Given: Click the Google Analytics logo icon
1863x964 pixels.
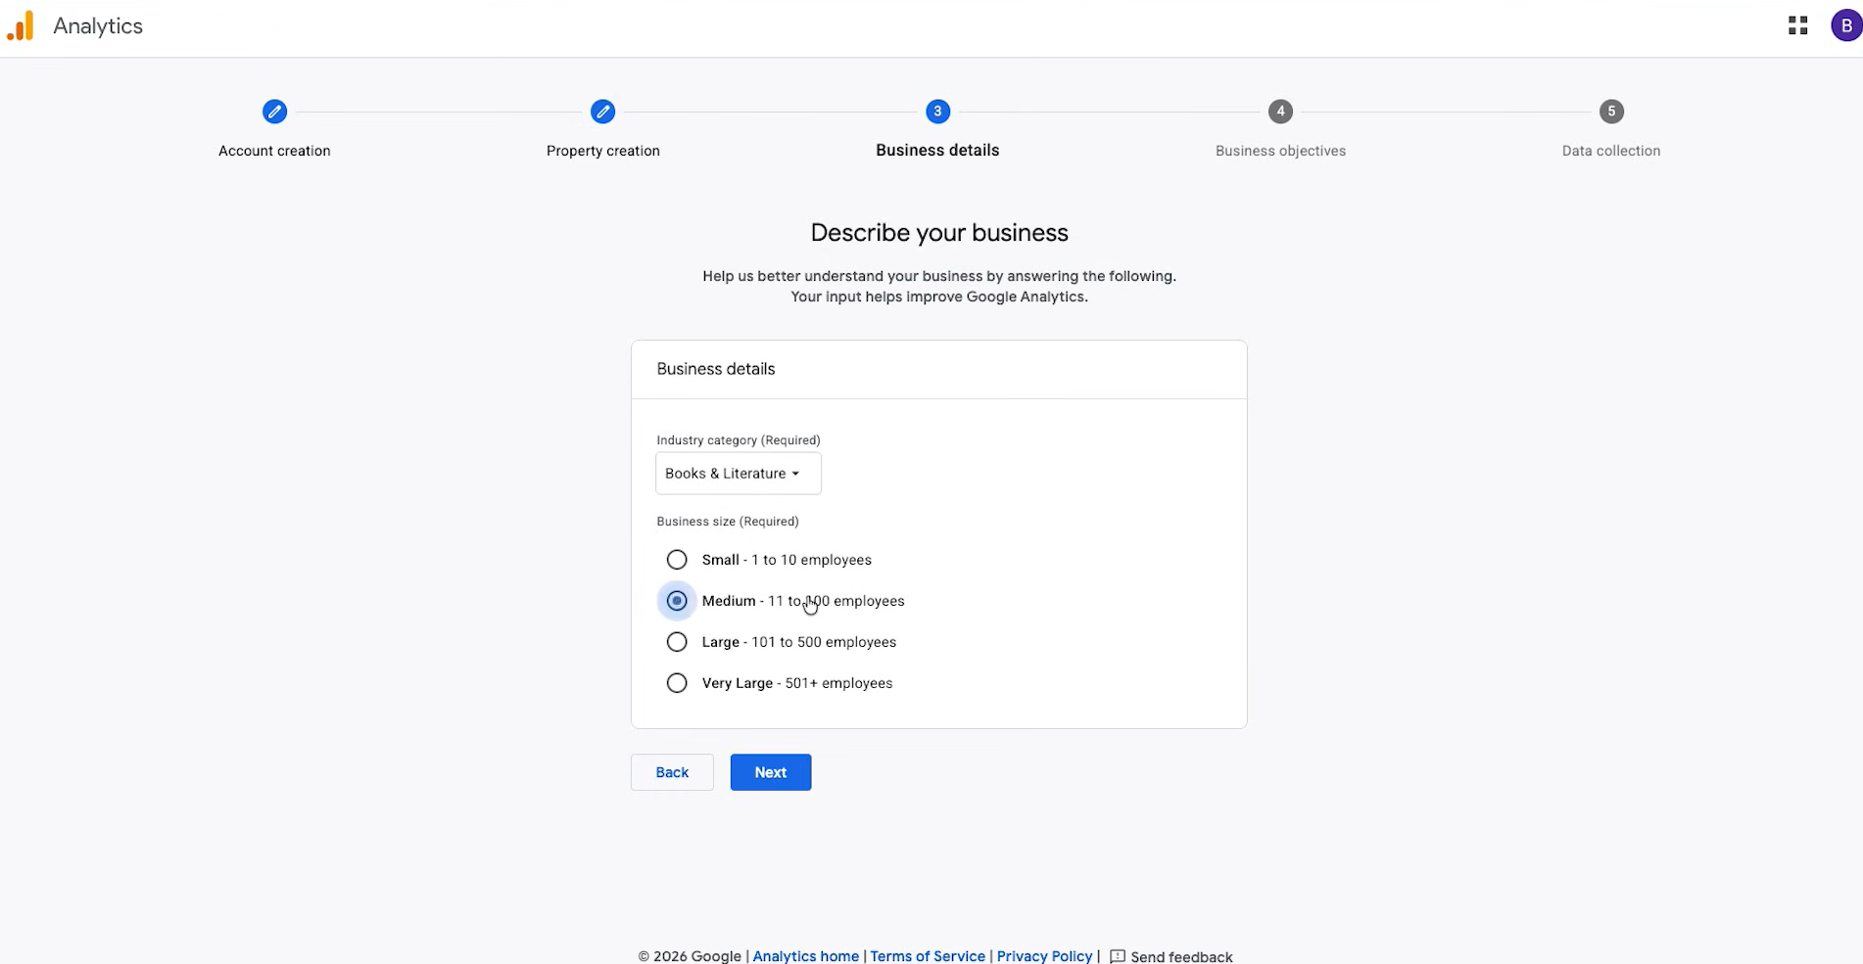Looking at the screenshot, I should (21, 26).
